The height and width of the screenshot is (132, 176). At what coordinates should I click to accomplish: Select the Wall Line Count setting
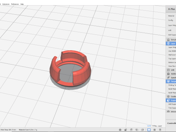172,55
